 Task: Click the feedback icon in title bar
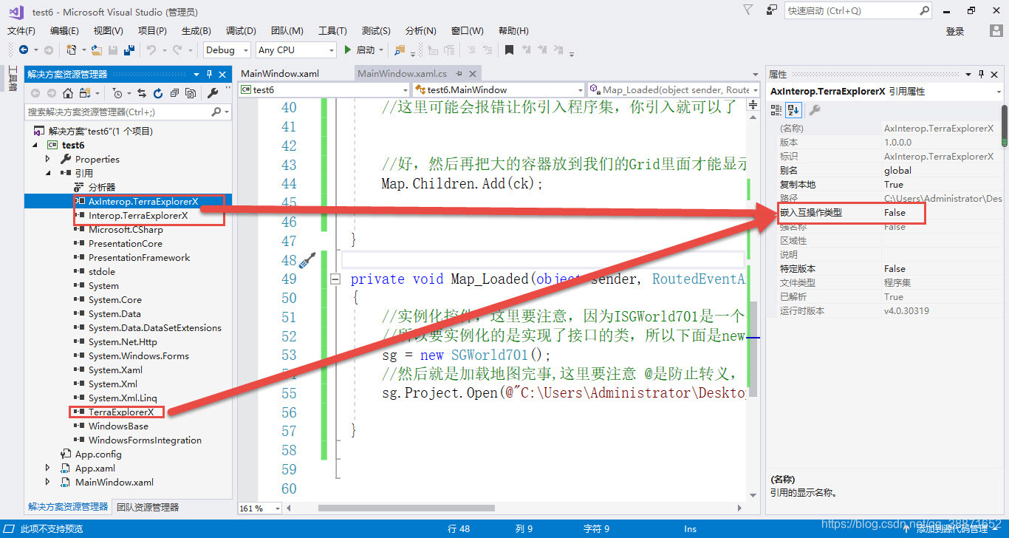click(772, 10)
